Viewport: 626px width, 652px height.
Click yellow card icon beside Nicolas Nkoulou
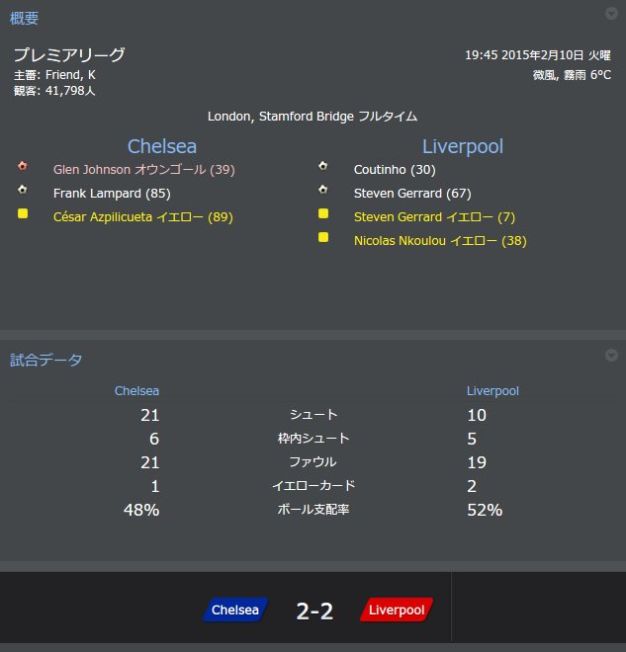coord(323,237)
